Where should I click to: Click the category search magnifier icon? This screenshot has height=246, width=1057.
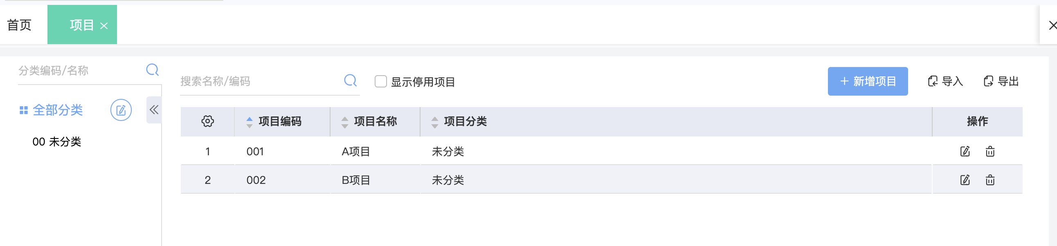point(152,70)
